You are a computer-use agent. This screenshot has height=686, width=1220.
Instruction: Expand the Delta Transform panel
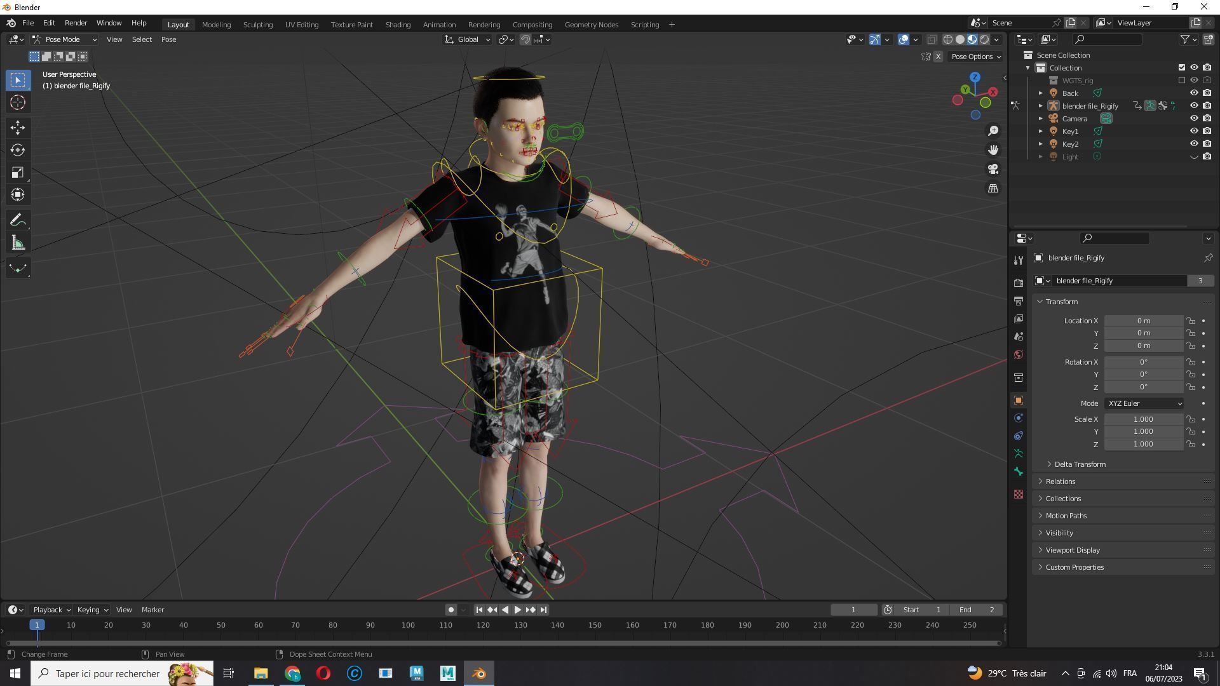pos(1080,464)
